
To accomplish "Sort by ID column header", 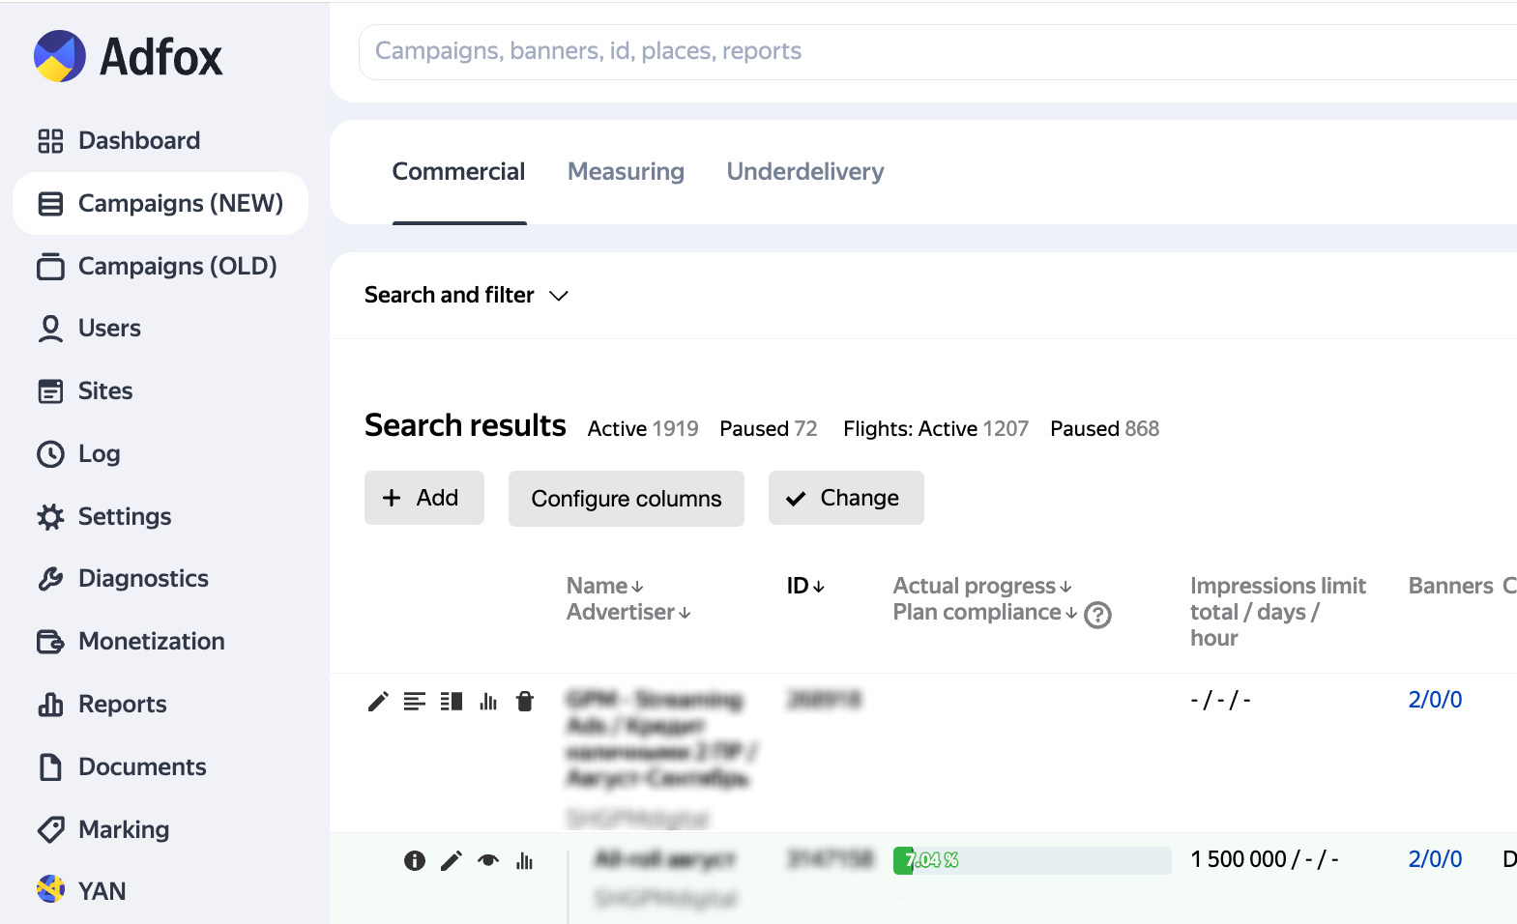I will coord(804,587).
